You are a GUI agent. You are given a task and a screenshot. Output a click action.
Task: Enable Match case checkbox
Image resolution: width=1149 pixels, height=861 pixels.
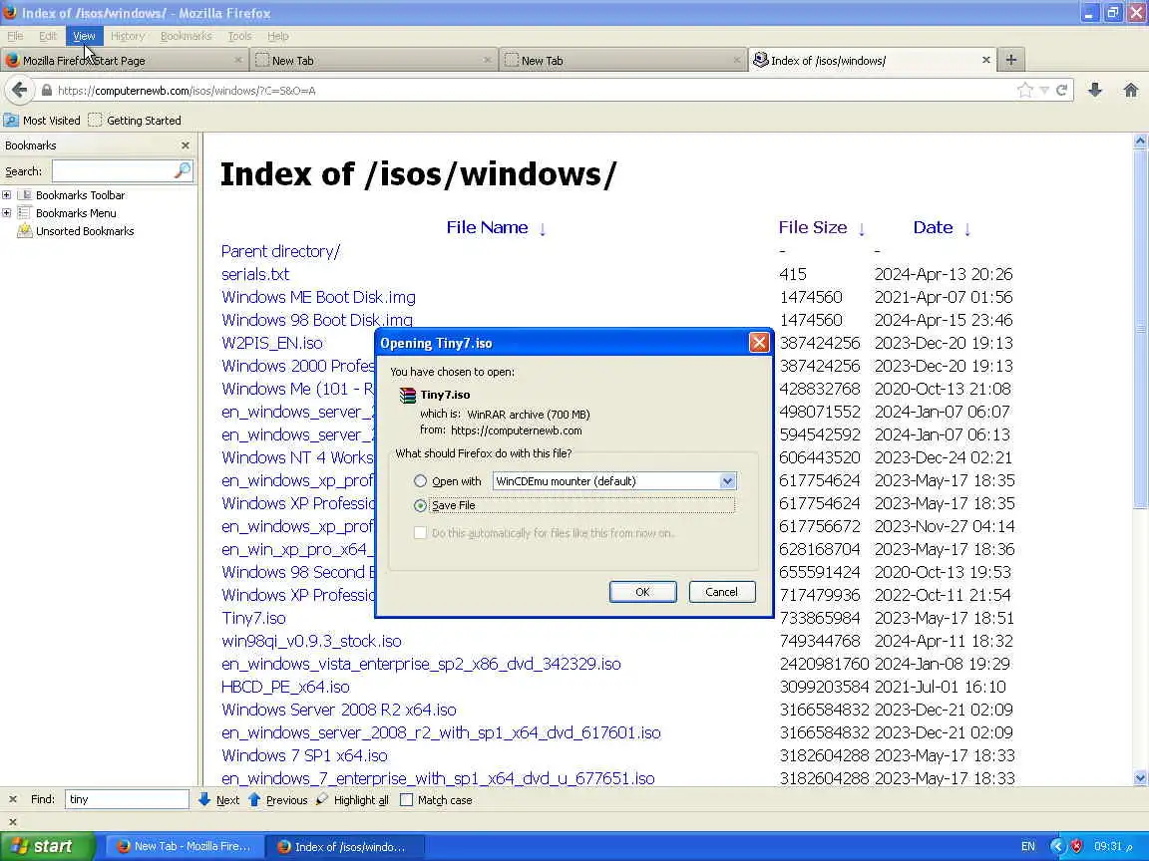406,799
